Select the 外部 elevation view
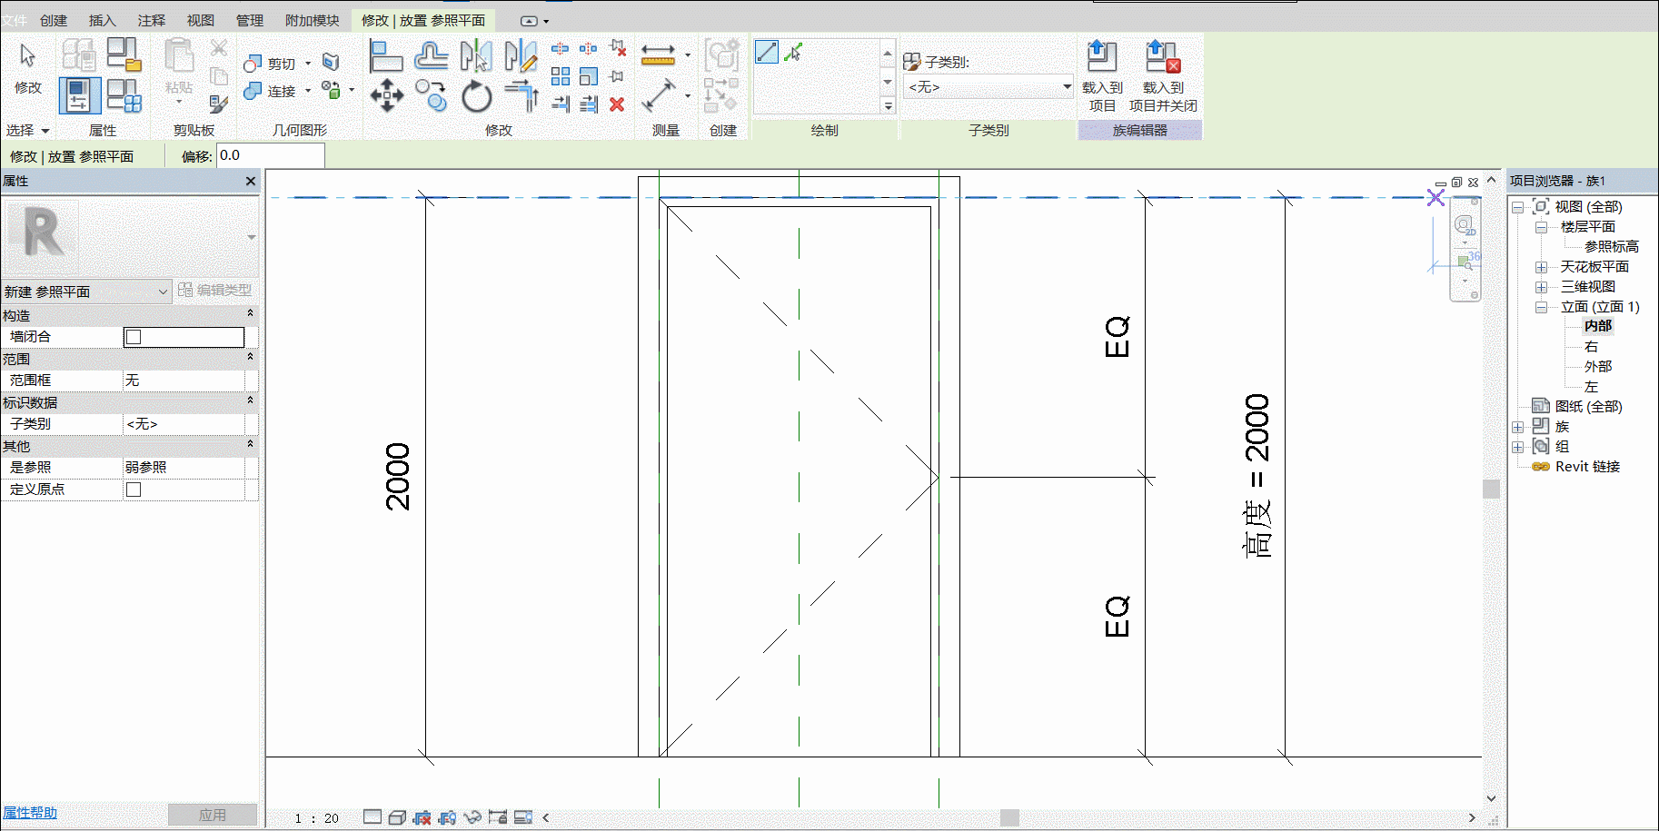This screenshot has width=1659, height=831. pos(1598,366)
